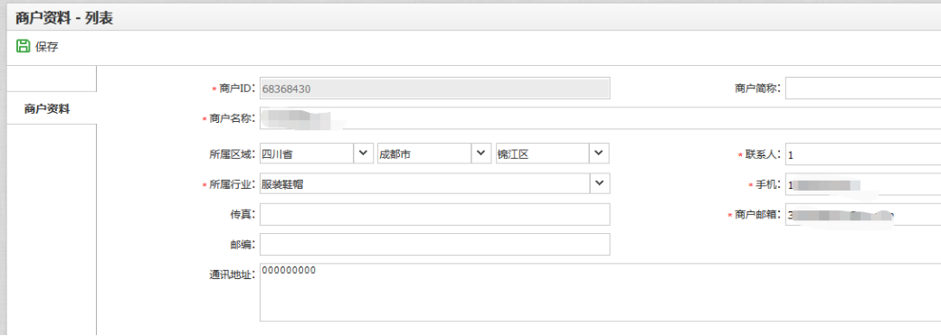Click the 商户邮箱 email field
The image size is (941, 336).
pos(863,214)
